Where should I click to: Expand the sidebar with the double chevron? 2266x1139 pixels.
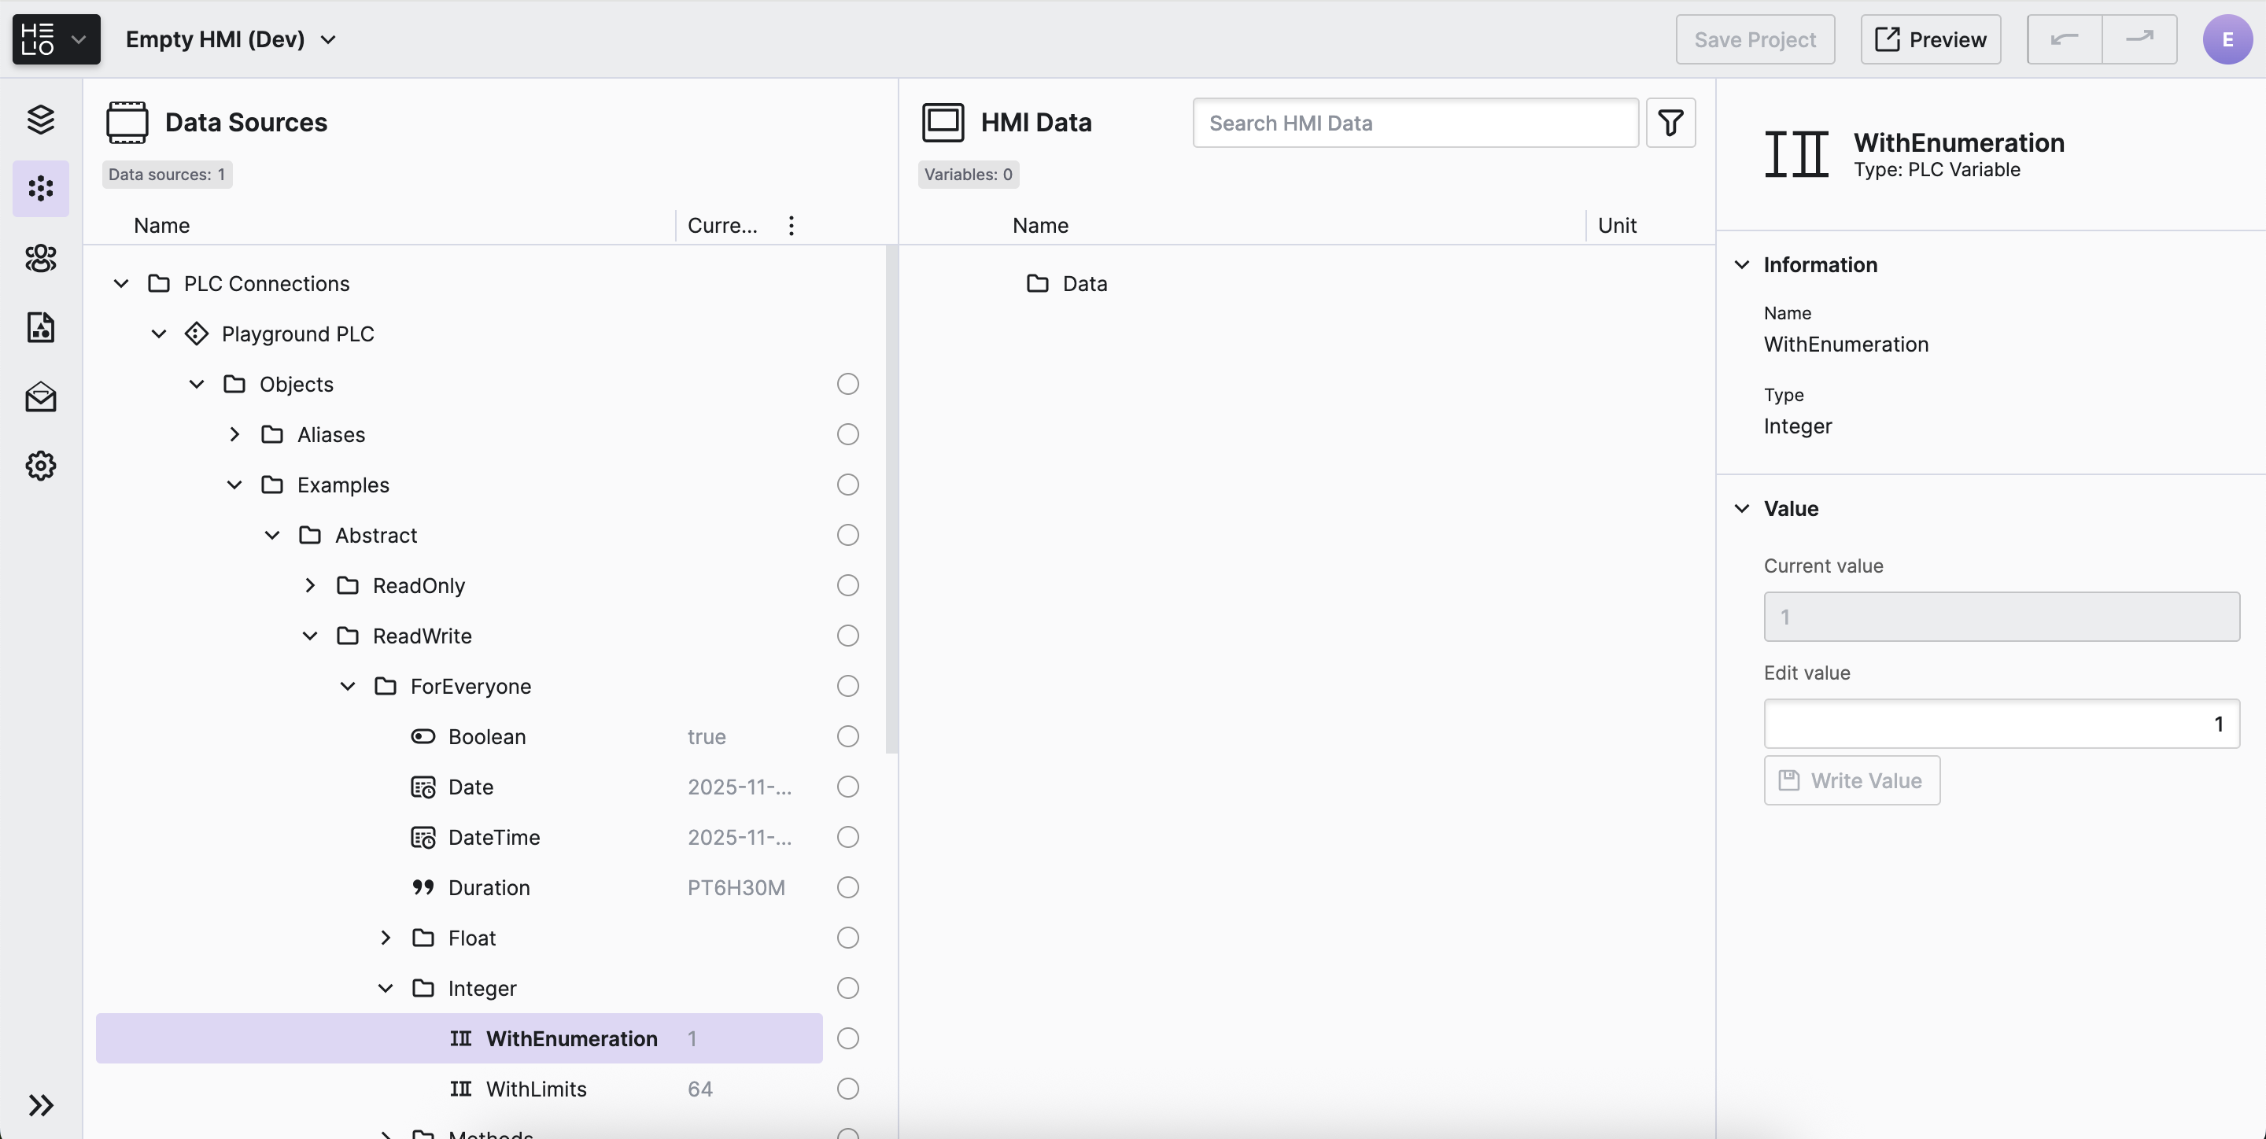(x=40, y=1104)
